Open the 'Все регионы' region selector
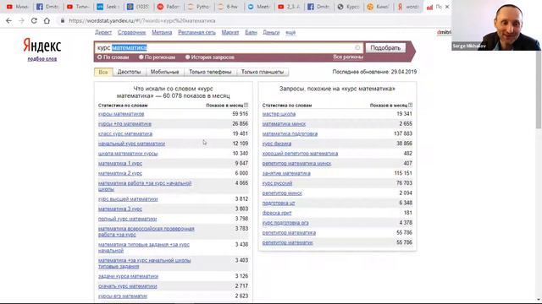Image resolution: width=542 pixels, height=304 pixels. 348,57
